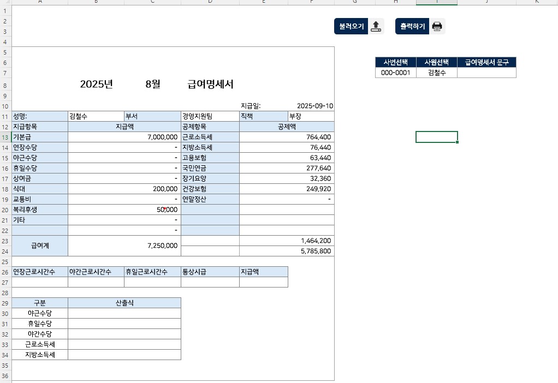Click the empty cell under 연장근로시간수
The height and width of the screenshot is (383, 558).
pyautogui.click(x=40, y=282)
